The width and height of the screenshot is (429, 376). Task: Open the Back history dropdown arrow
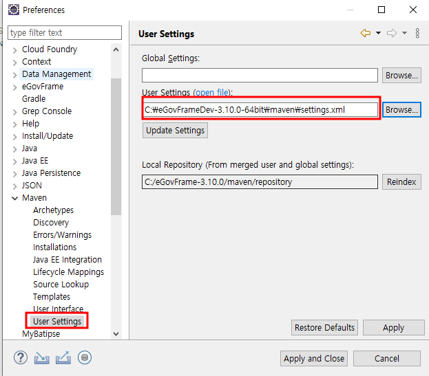(x=378, y=33)
